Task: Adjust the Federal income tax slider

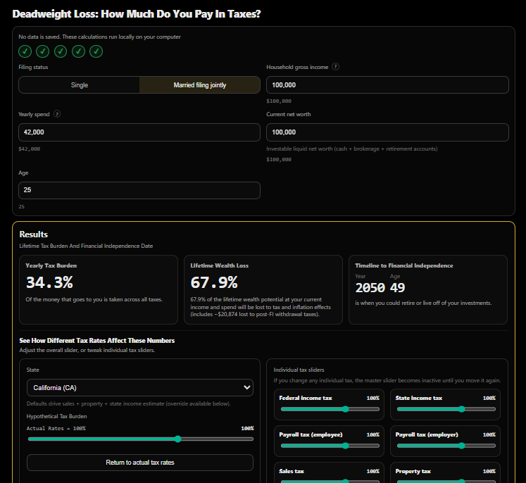Action: (330, 409)
